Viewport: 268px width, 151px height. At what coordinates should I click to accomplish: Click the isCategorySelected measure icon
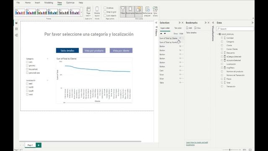pyautogui.click(x=225, y=57)
